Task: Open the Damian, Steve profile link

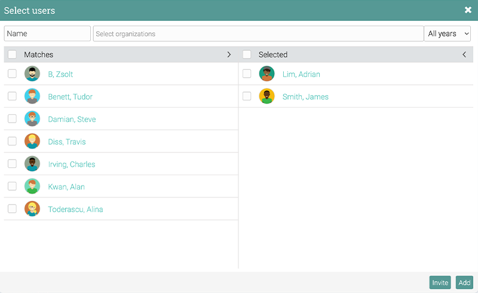Action: click(72, 120)
